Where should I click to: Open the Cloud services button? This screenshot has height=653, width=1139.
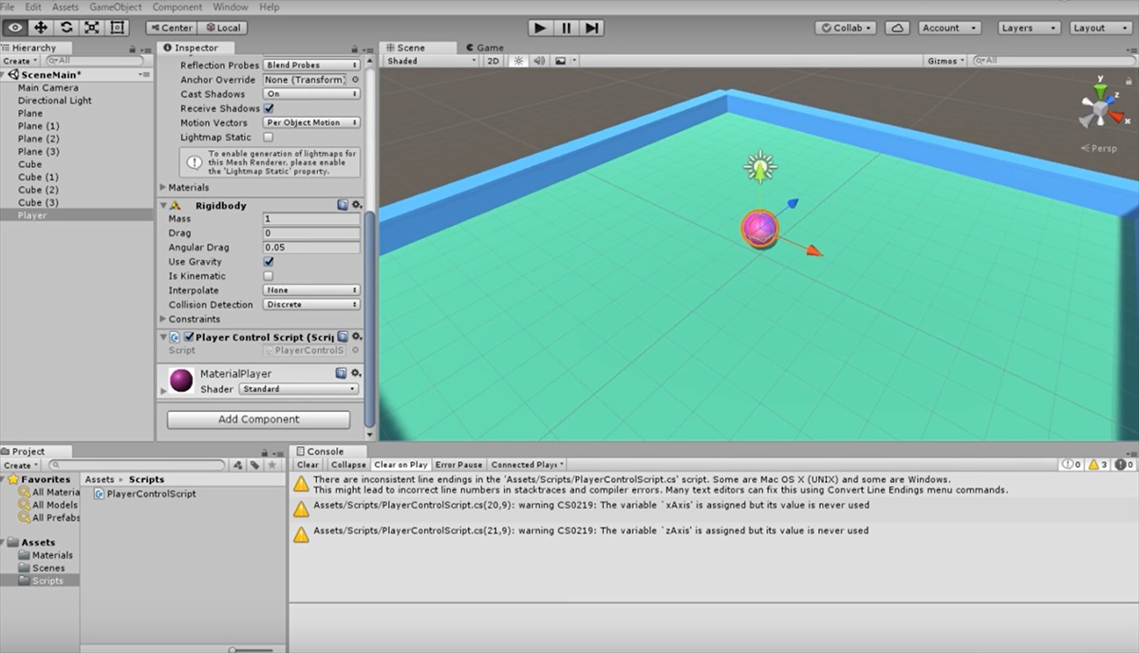point(897,28)
